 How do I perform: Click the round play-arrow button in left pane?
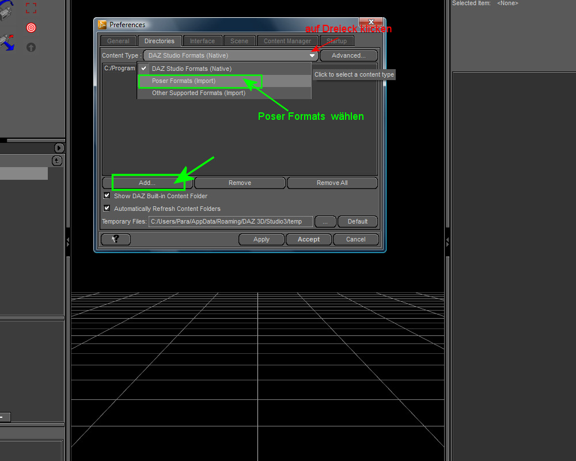(x=59, y=148)
